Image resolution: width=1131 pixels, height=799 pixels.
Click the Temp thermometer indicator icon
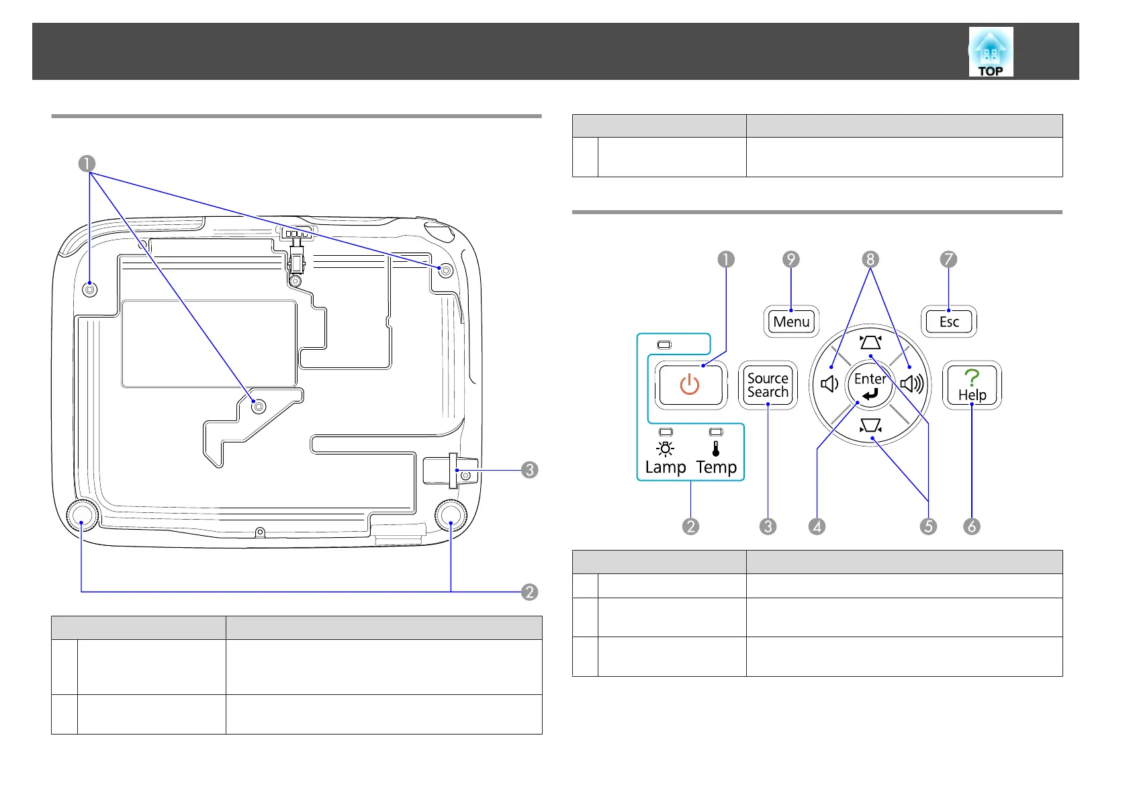716,449
